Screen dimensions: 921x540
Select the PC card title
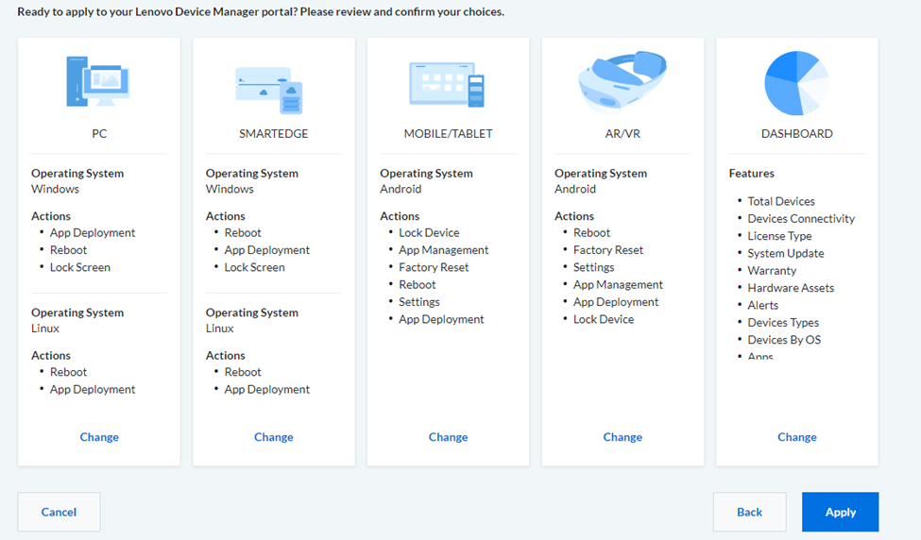tap(99, 134)
